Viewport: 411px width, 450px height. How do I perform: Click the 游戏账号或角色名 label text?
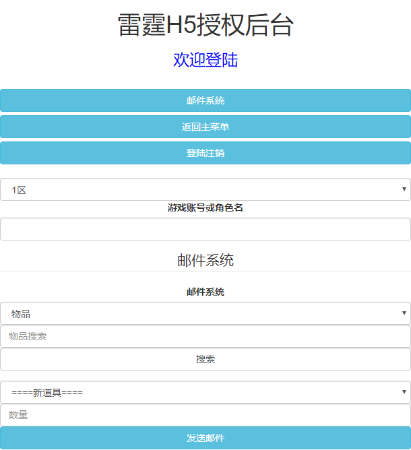[x=205, y=208]
